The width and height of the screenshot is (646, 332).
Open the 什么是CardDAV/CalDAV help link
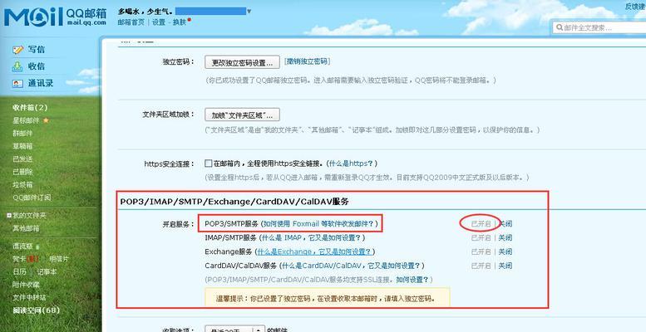(351, 266)
